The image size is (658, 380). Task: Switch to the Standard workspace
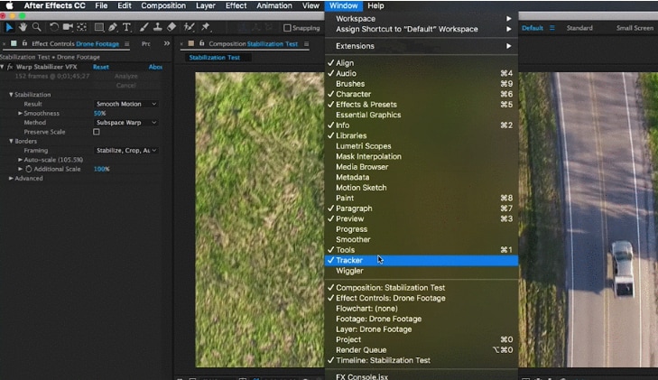coord(579,28)
